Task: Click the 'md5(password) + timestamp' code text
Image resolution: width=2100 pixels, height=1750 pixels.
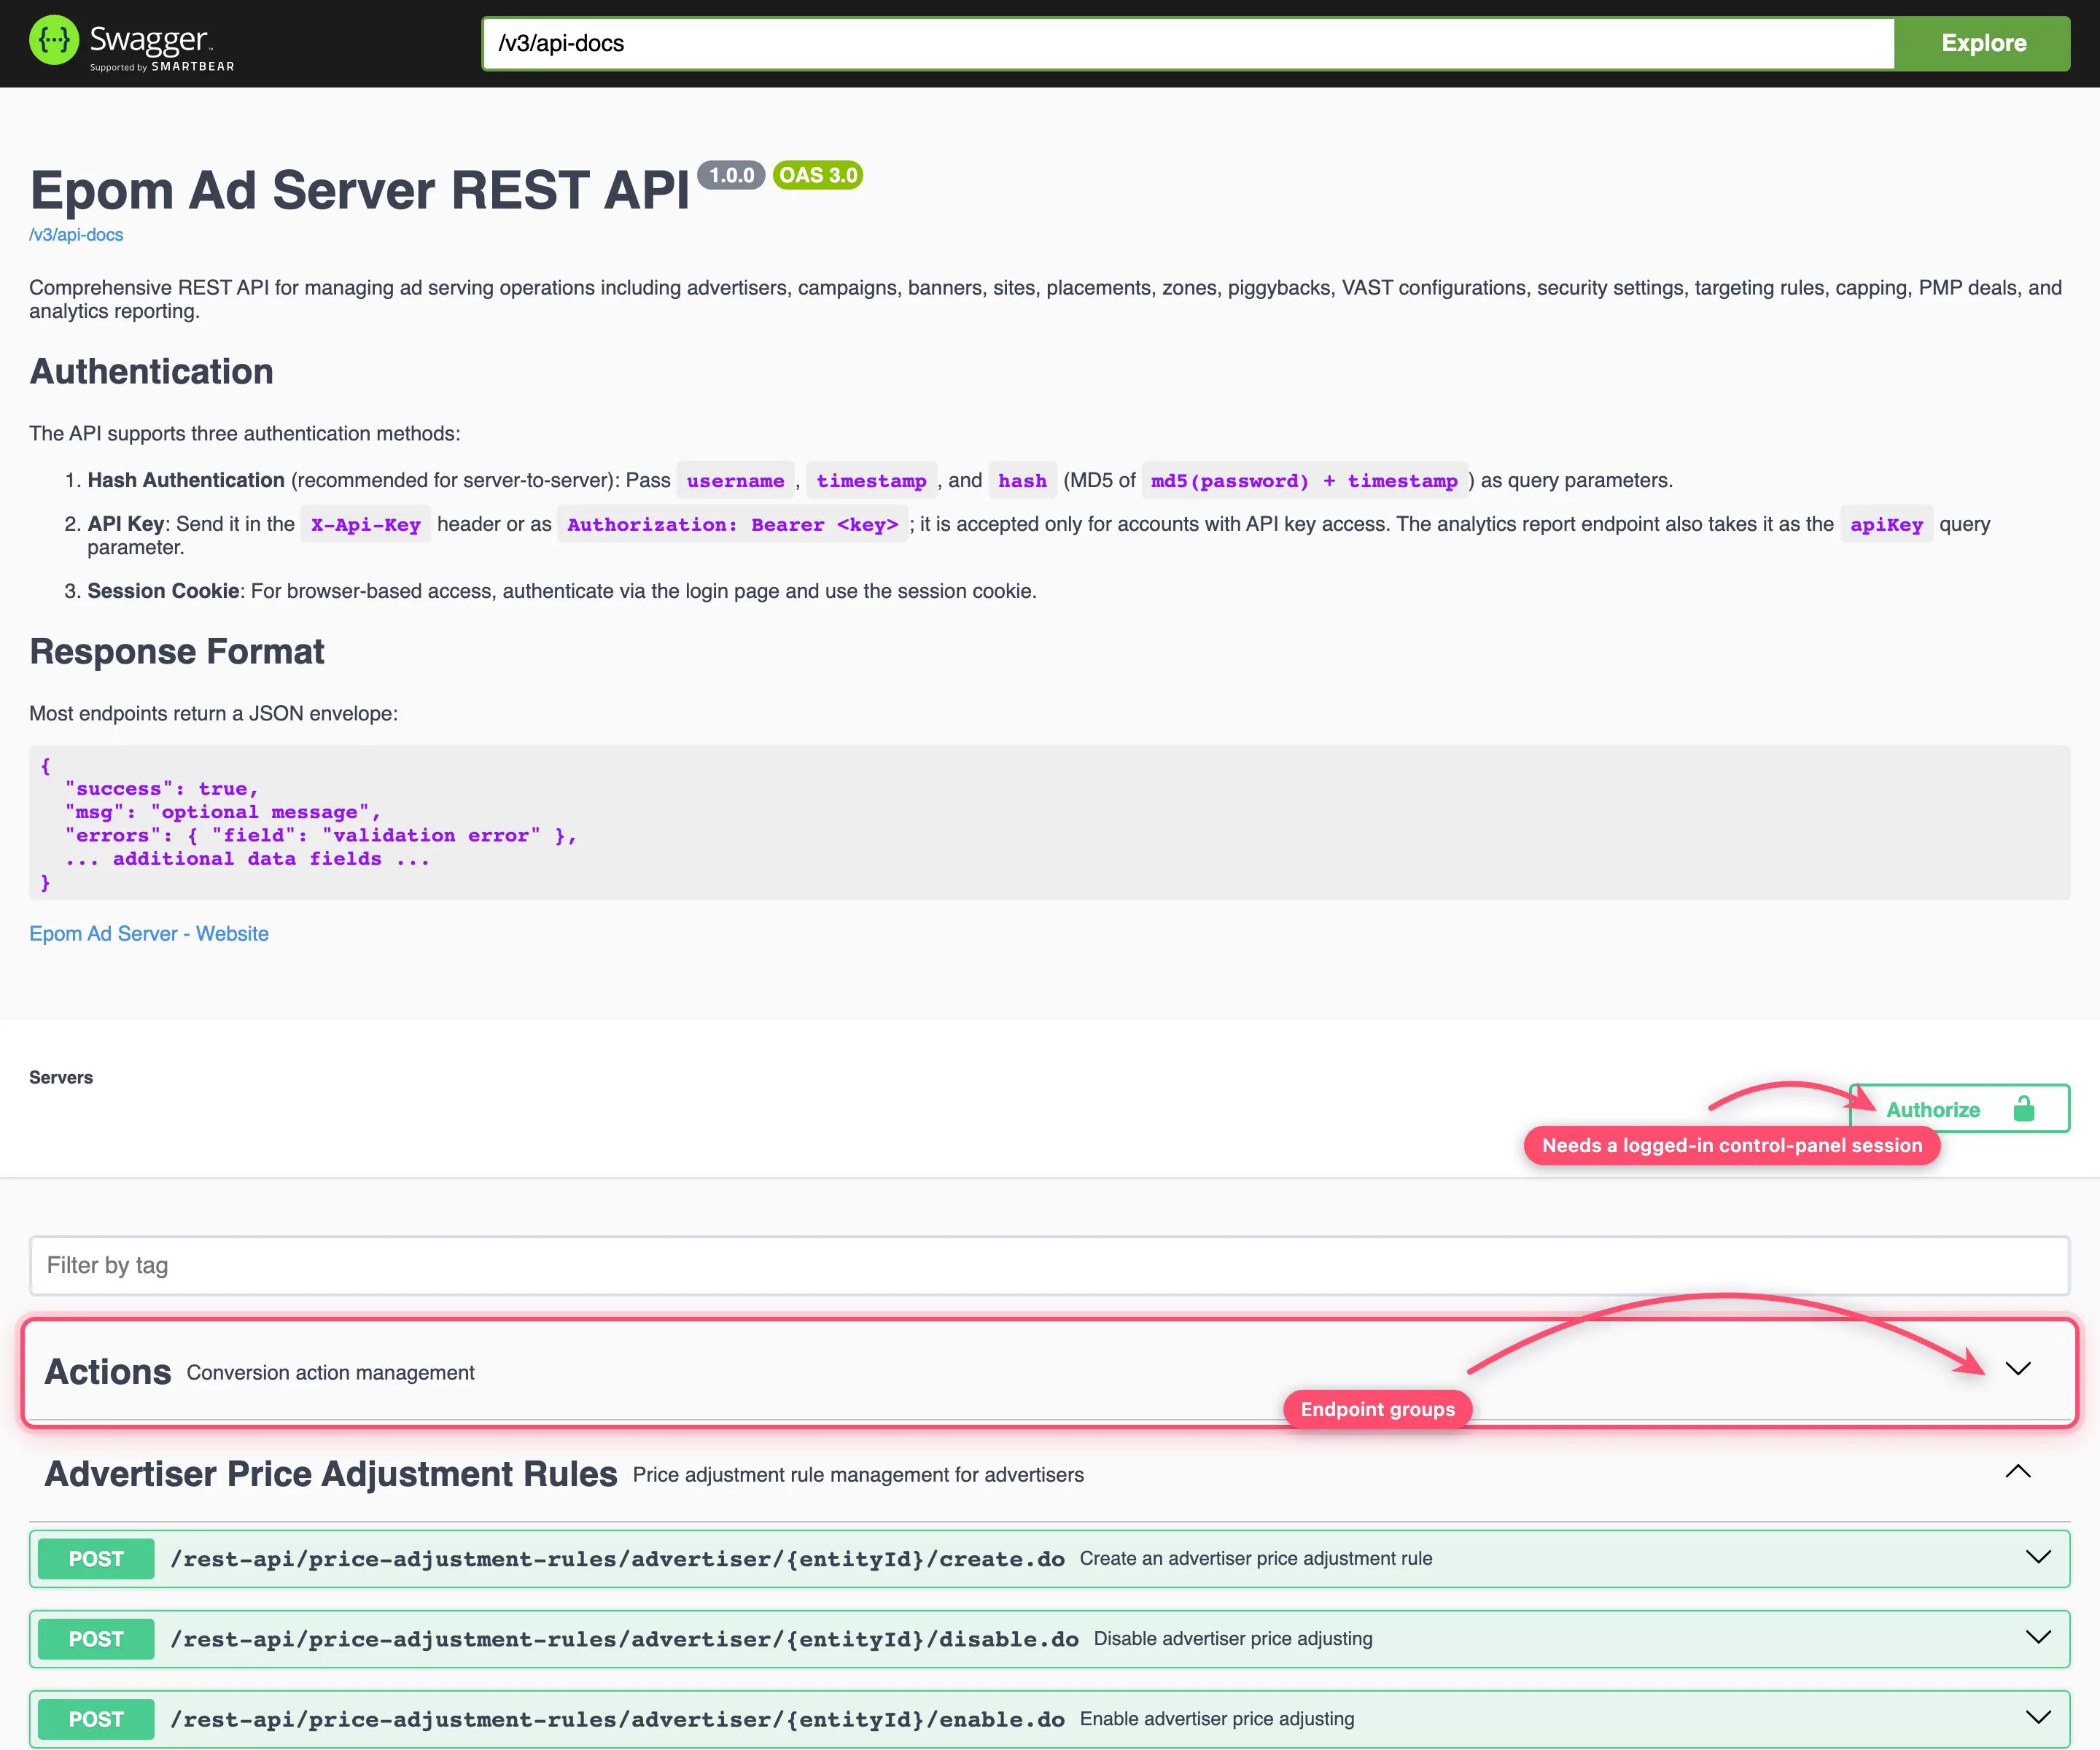Action: click(x=1304, y=480)
